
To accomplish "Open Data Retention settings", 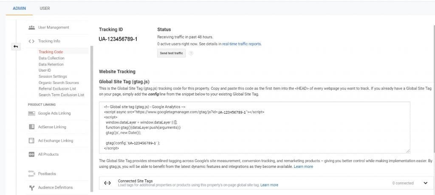I will tap(51, 64).
